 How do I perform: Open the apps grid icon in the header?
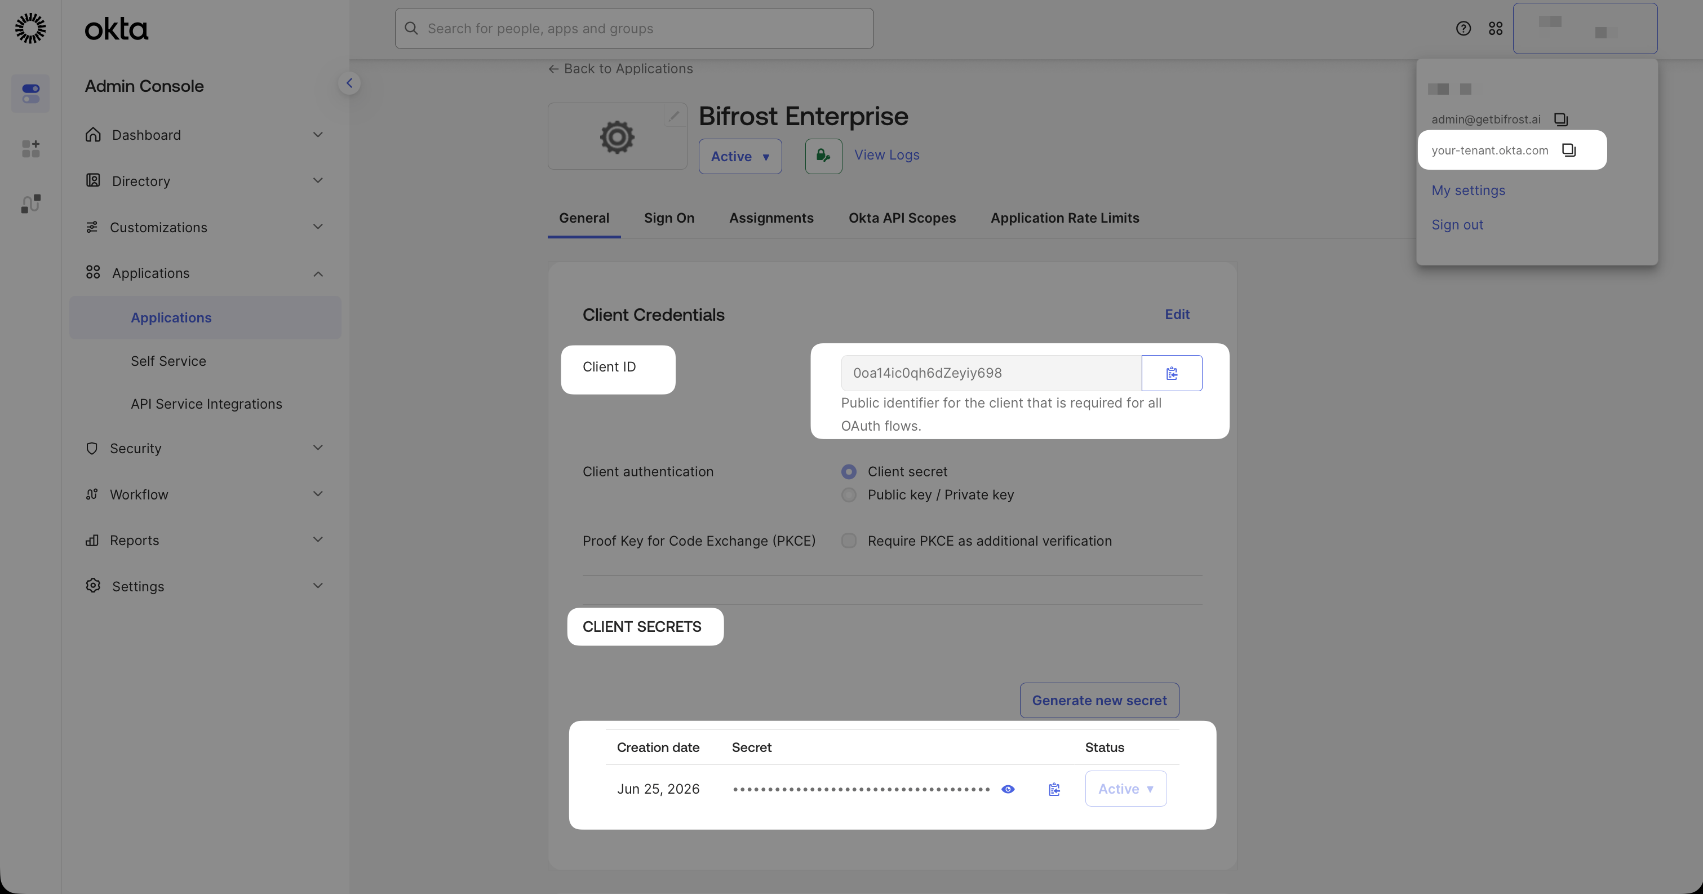pyautogui.click(x=1496, y=28)
